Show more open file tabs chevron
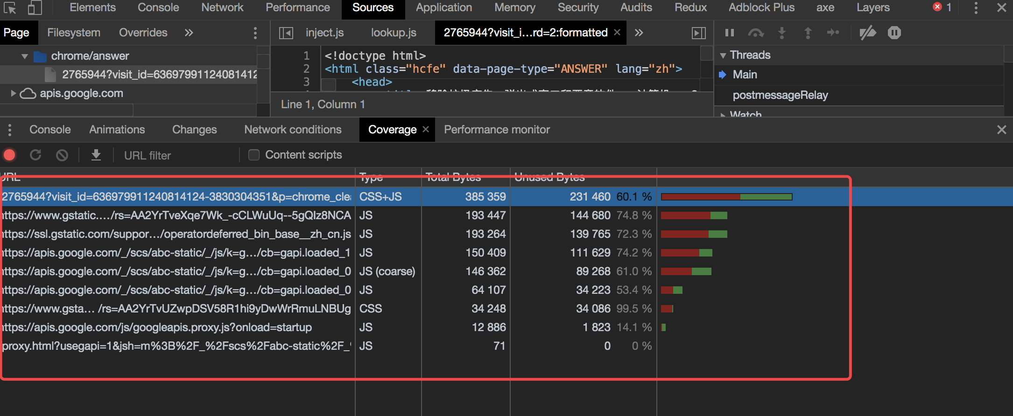The image size is (1013, 416). (x=639, y=33)
